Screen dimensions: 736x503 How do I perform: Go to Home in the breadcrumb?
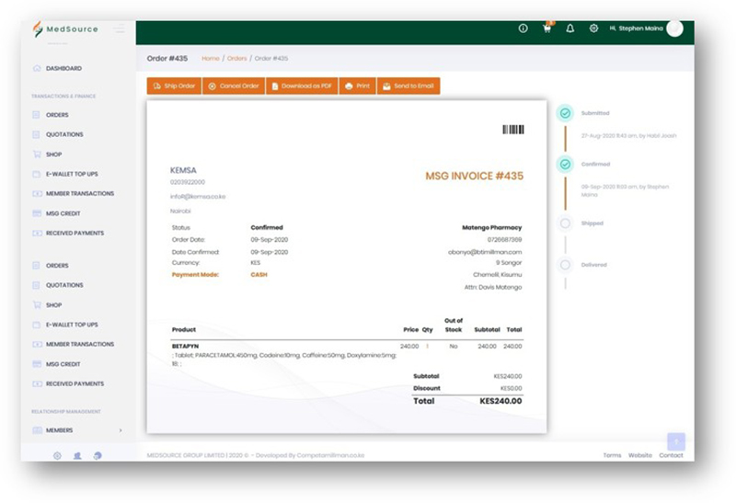tap(211, 58)
